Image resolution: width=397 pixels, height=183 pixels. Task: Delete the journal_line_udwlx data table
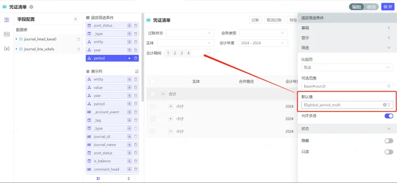coord(78,49)
